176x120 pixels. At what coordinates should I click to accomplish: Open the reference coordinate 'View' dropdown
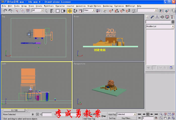click(x=94, y=10)
